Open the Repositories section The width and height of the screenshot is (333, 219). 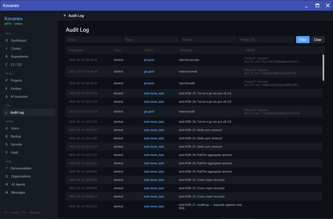click(21, 56)
